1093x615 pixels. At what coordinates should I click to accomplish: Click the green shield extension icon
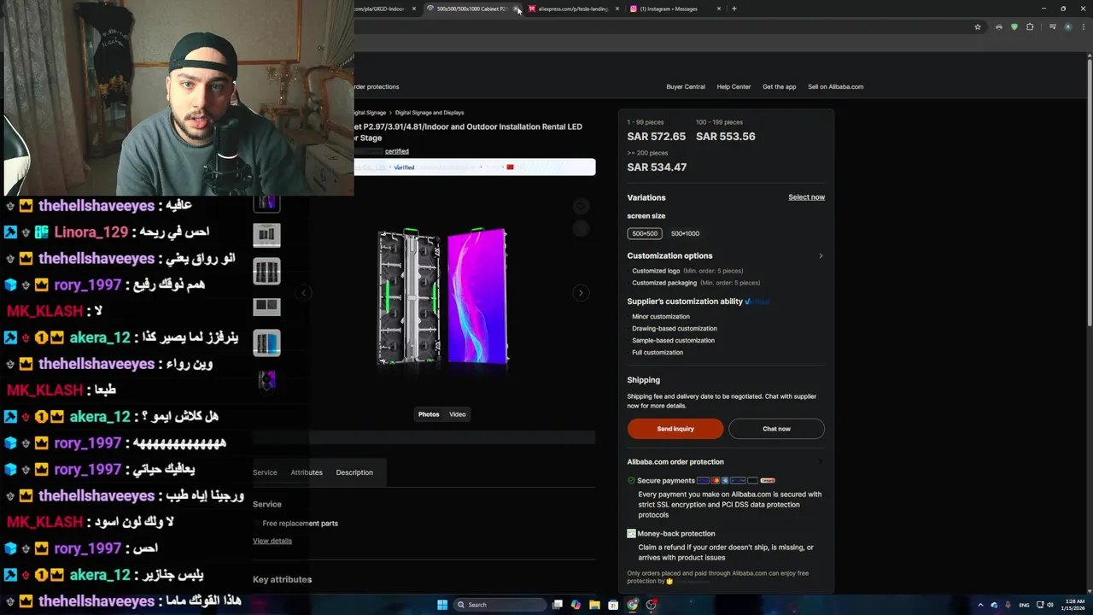(x=1014, y=26)
